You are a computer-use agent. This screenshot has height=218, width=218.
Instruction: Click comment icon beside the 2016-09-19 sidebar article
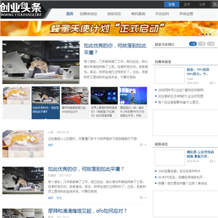(x=211, y=161)
